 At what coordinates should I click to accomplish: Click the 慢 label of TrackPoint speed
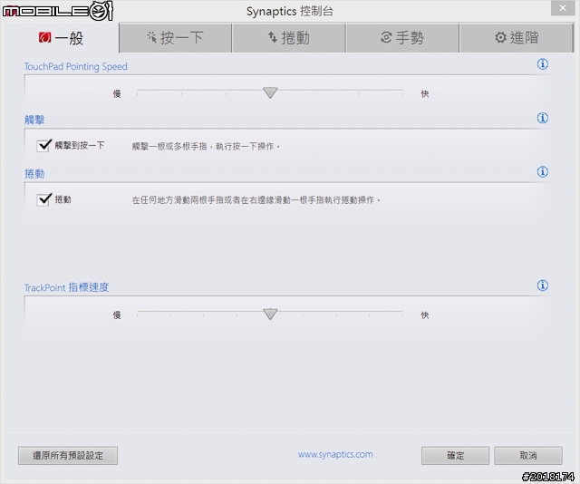tap(117, 315)
